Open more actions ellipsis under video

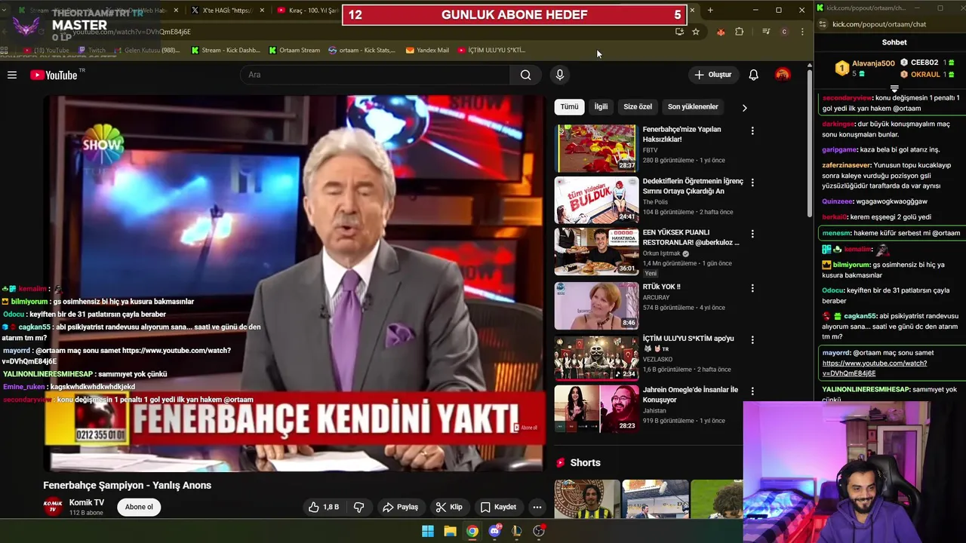click(x=537, y=507)
